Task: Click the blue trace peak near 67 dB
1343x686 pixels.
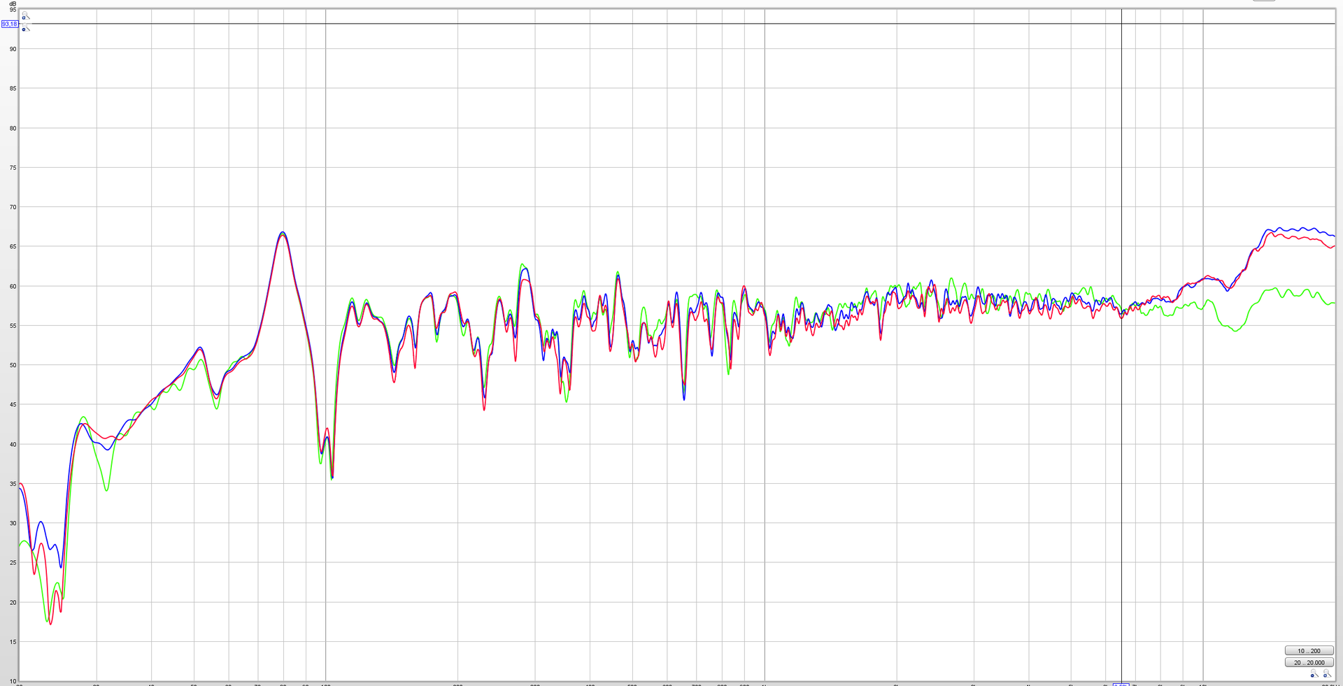Action: click(283, 232)
